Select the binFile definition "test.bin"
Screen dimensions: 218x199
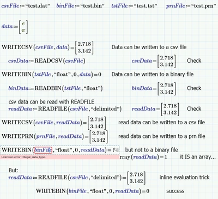pos(80,5)
